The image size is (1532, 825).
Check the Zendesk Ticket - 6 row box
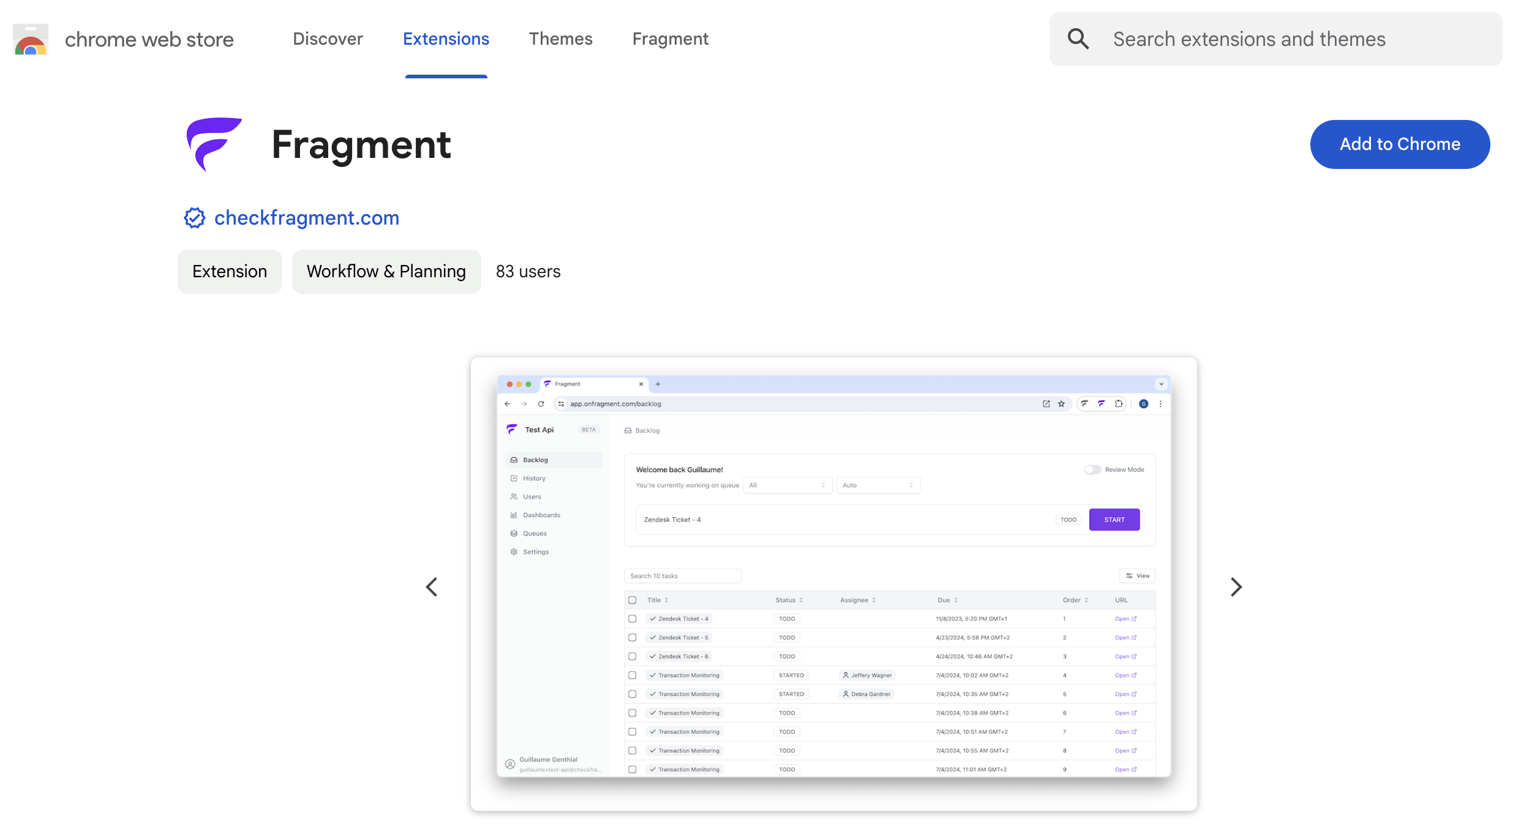point(633,657)
